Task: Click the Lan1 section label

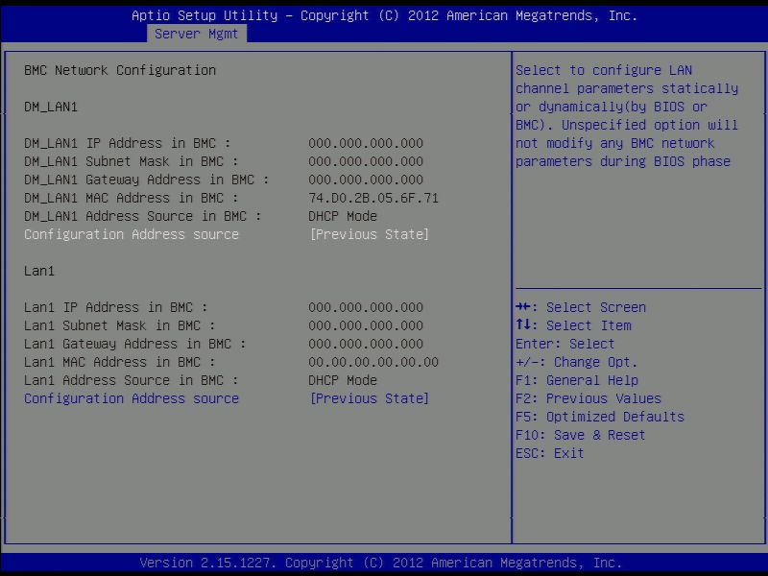Action: 39,272
